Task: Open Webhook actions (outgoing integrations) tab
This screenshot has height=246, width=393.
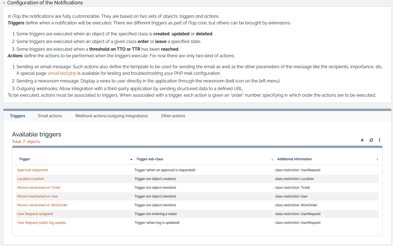Action: (111, 116)
